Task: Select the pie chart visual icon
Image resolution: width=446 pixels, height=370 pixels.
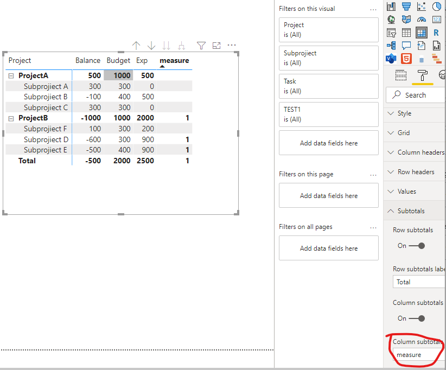Action: point(437,7)
